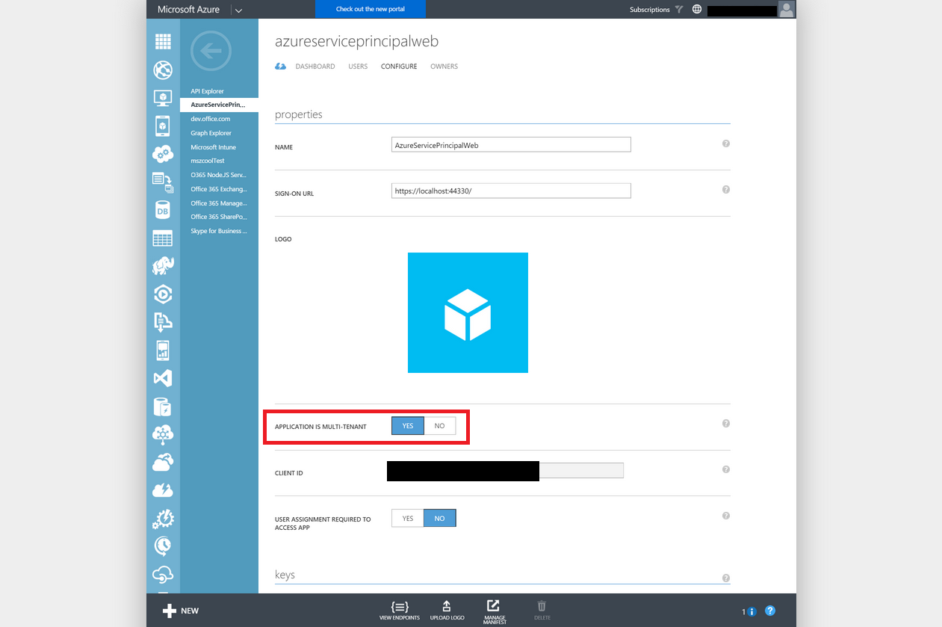Switch to the Users tab

point(358,67)
